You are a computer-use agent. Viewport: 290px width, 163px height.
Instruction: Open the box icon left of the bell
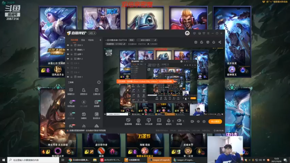click(208, 42)
